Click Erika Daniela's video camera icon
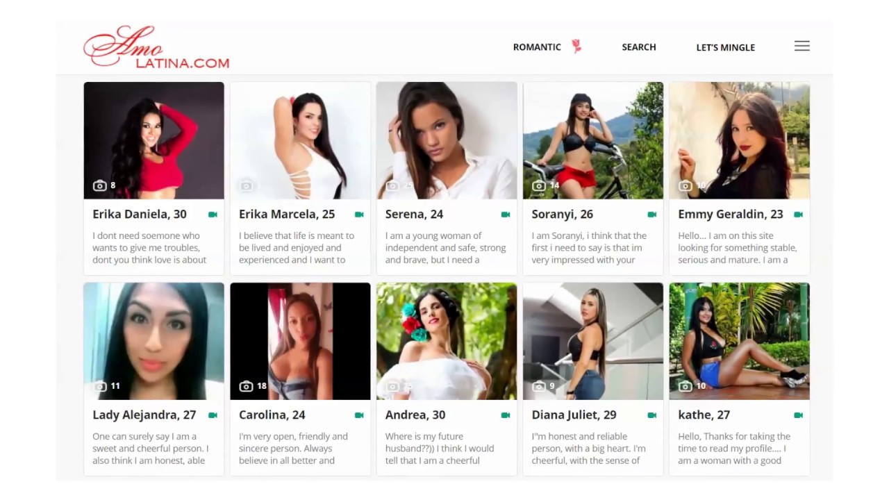 click(x=213, y=215)
